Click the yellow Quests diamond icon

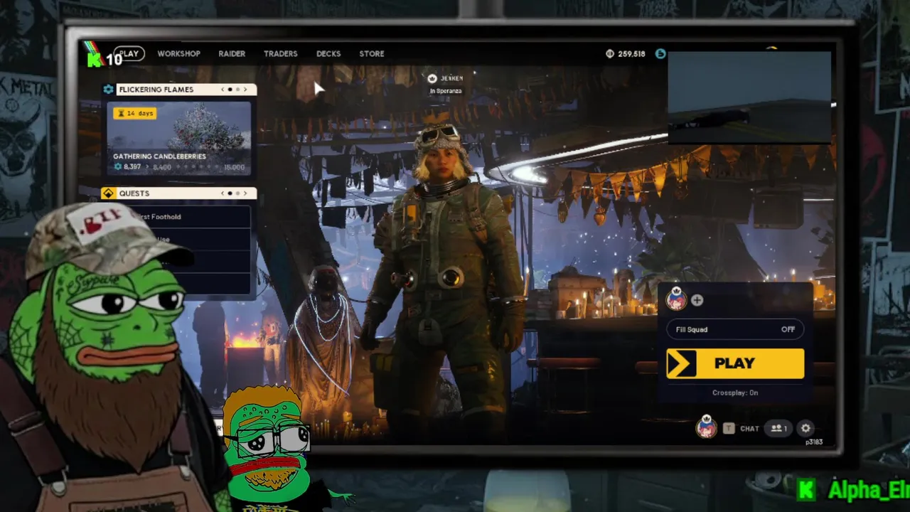coord(108,193)
